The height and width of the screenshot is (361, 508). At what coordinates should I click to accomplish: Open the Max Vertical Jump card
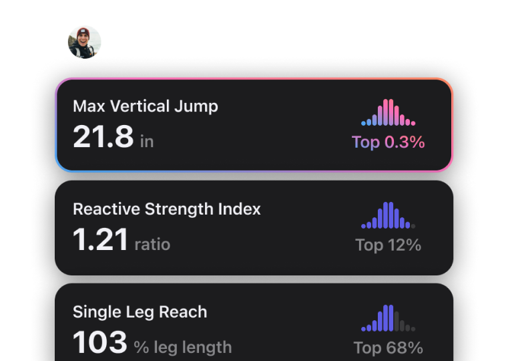(254, 125)
